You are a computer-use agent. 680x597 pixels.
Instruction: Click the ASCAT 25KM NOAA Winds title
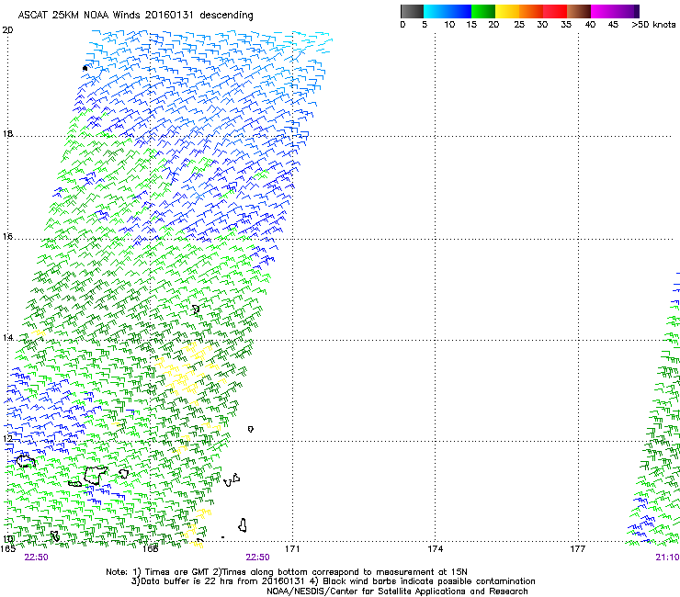pyautogui.click(x=135, y=16)
